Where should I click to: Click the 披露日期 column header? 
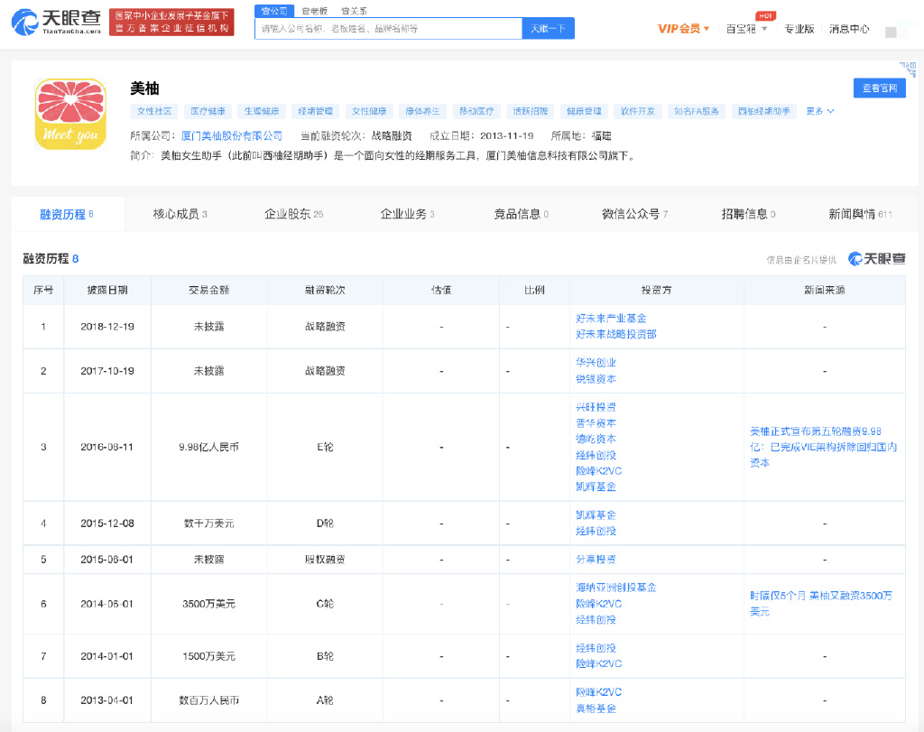[107, 290]
